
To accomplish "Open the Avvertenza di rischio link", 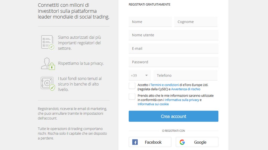I will [186, 89].
